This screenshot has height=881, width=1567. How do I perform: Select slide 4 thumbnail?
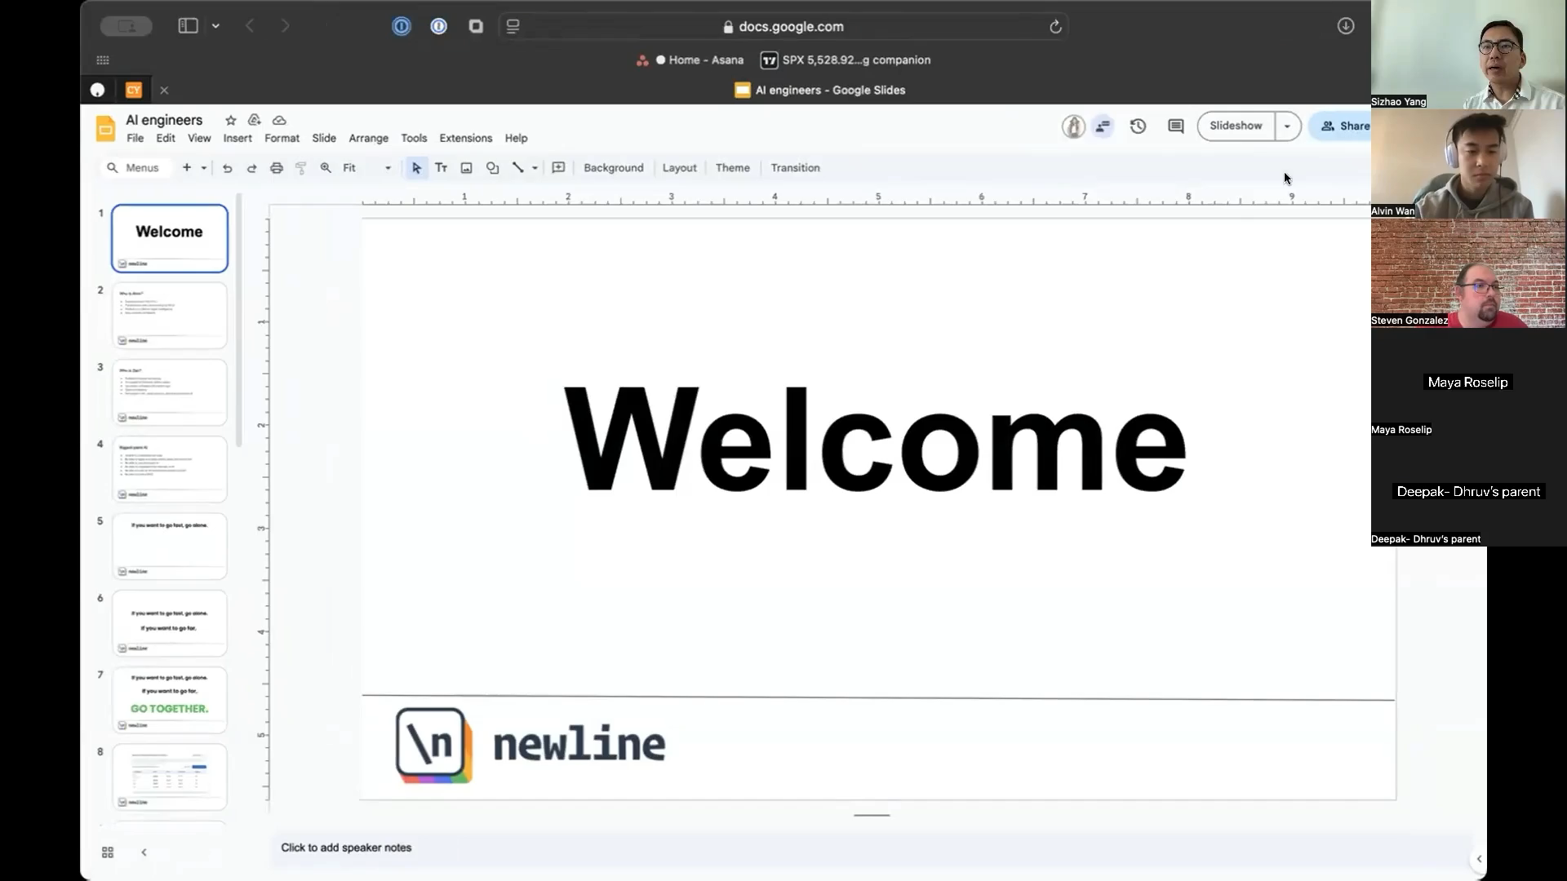(x=169, y=468)
